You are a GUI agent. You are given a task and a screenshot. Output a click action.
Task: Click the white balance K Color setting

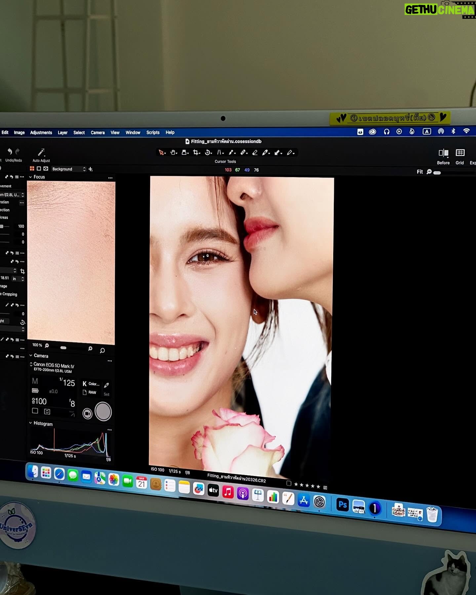(x=91, y=384)
